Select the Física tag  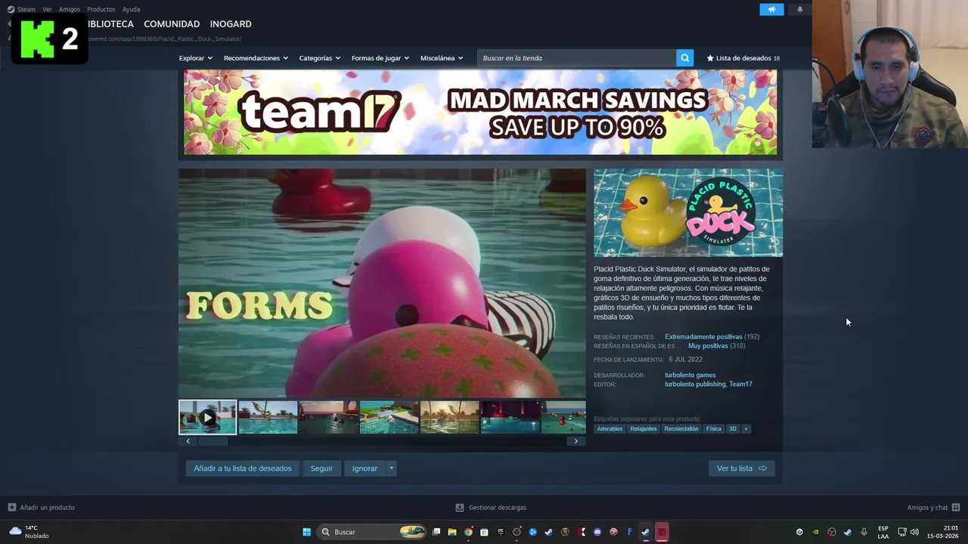(714, 429)
